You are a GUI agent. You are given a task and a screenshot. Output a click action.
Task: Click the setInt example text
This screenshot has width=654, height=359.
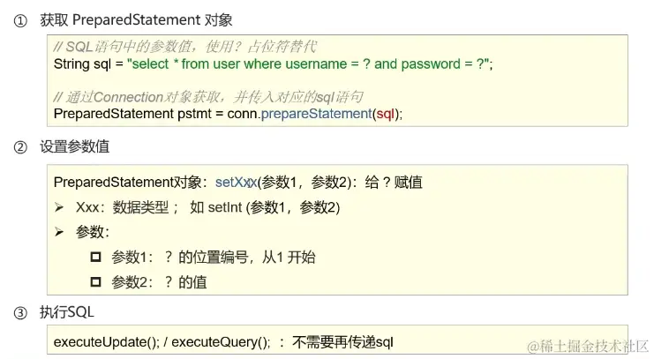(x=225, y=207)
